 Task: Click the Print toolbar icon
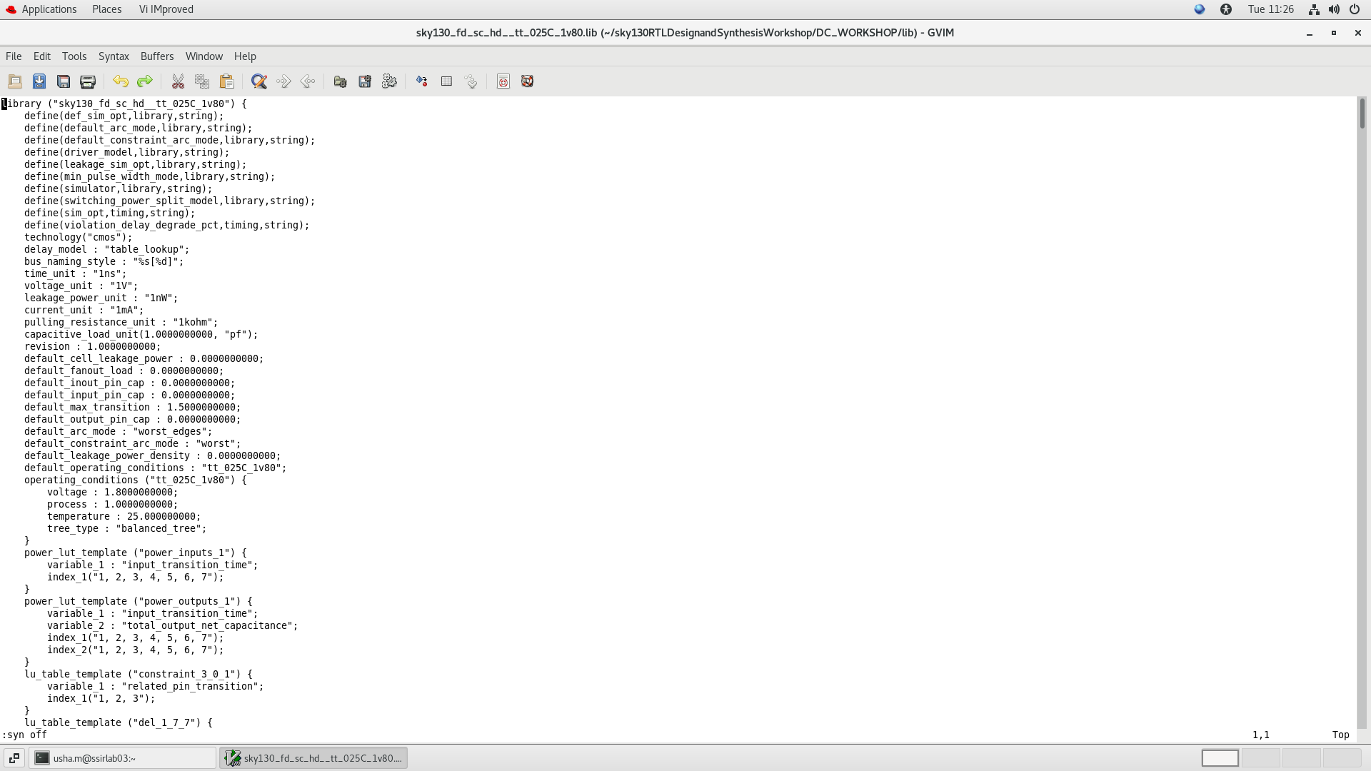pos(88,81)
